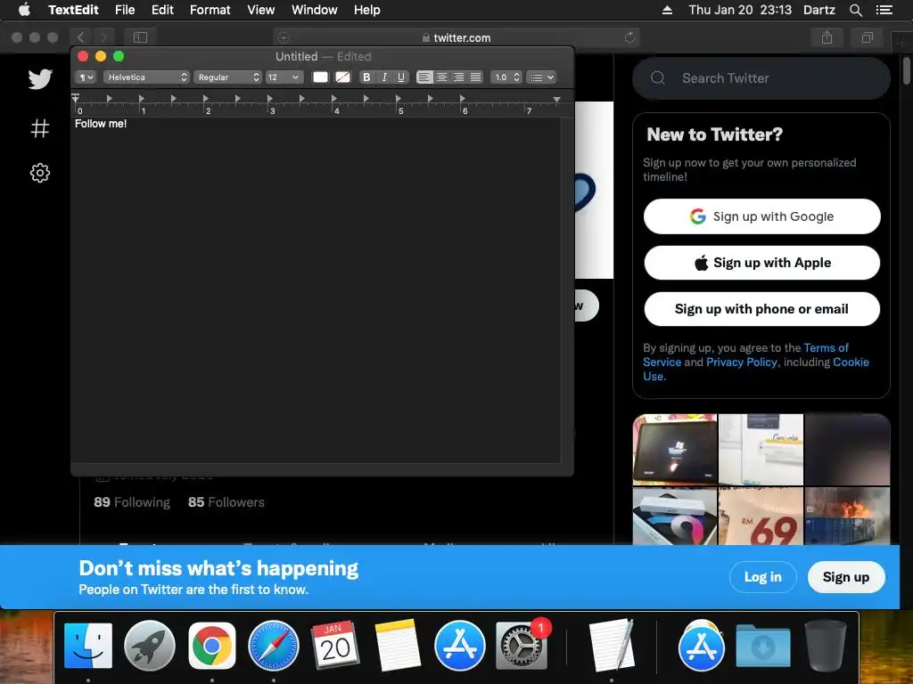
Task: Open the Cookie Use link
Action: [x=851, y=362]
